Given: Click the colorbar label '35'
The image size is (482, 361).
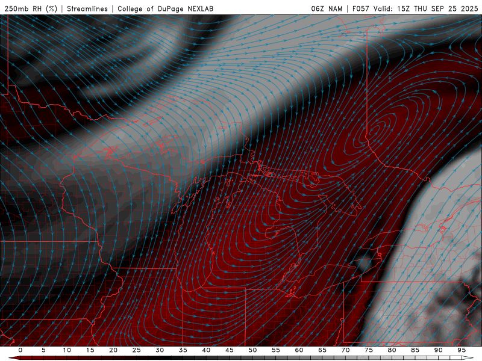Looking at the screenshot, I should point(183,350).
